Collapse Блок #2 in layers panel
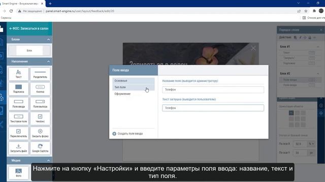This screenshot has width=325, height=182. [x=318, y=74]
